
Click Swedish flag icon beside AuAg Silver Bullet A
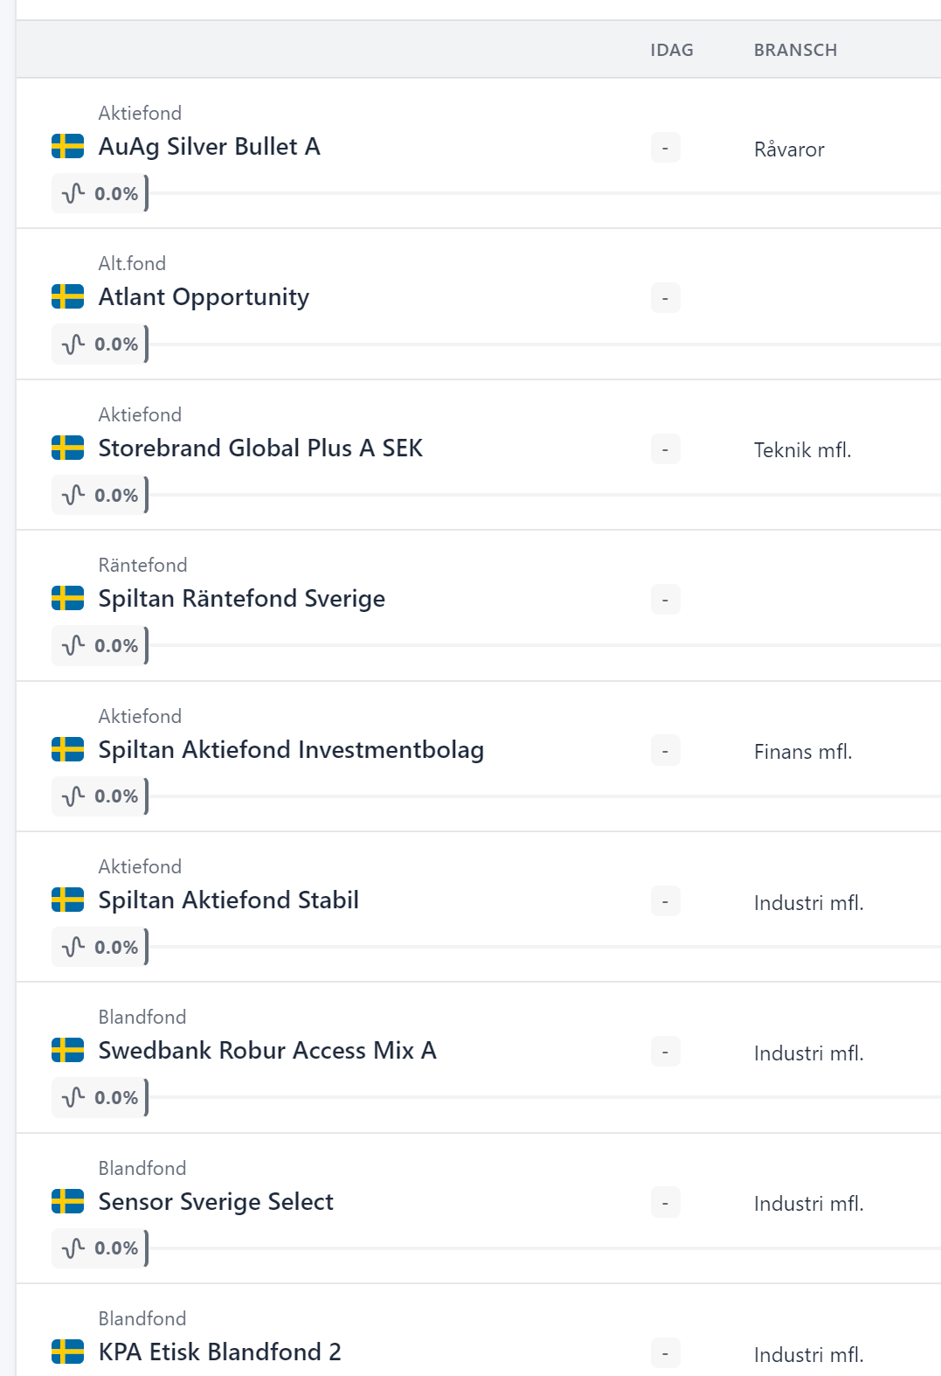67,147
